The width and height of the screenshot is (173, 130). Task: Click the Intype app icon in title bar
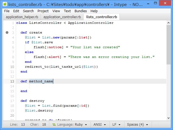5,4
